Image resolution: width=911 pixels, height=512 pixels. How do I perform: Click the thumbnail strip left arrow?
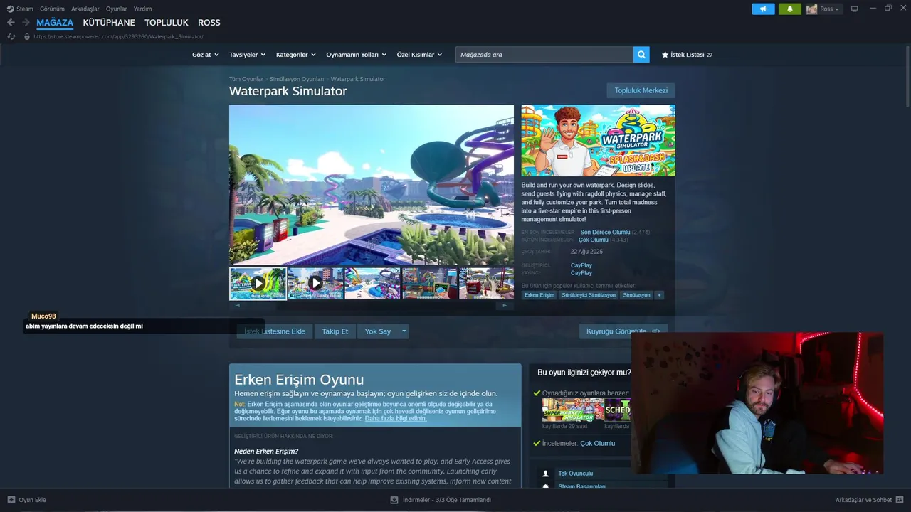[x=238, y=306]
